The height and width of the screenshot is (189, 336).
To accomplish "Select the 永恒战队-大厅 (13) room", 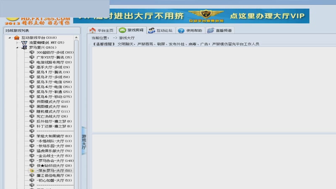I will tap(54, 141).
